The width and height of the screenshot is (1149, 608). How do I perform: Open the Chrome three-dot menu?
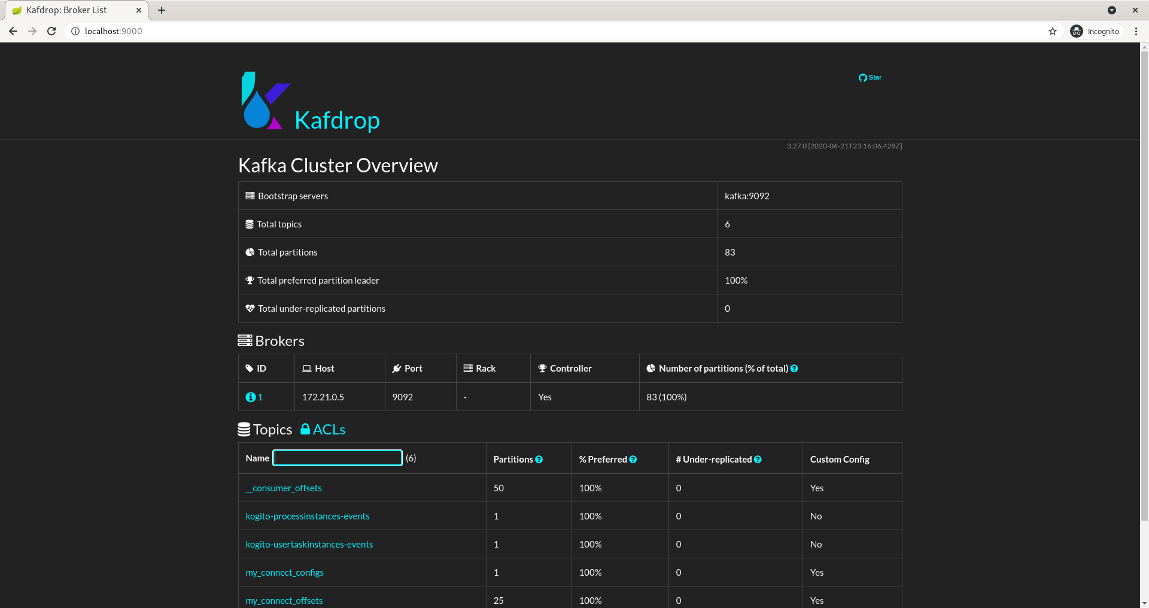tap(1136, 31)
